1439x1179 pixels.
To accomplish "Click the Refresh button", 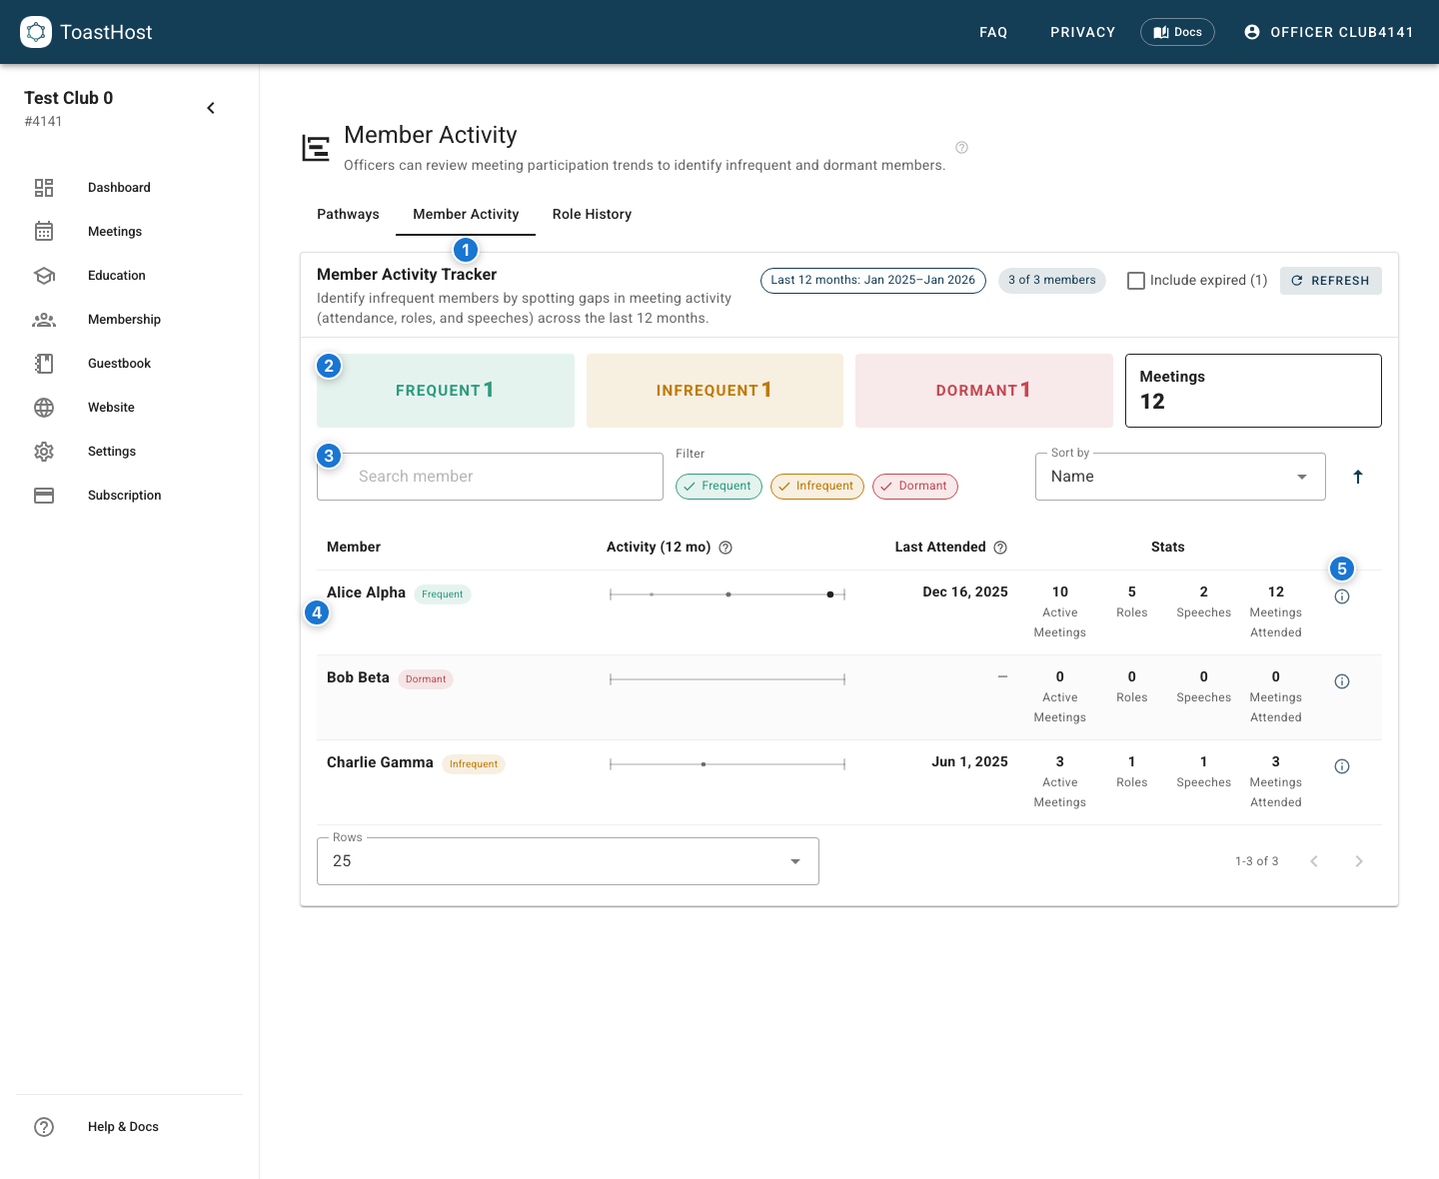I will tap(1330, 281).
